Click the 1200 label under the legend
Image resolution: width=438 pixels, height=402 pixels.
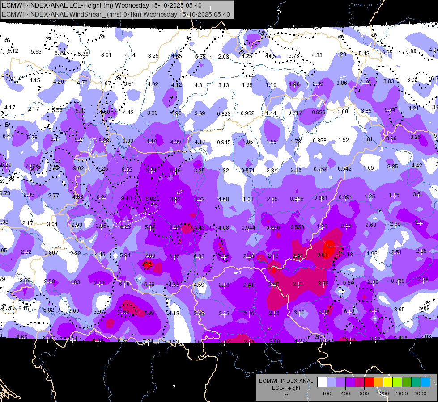[x=383, y=394]
